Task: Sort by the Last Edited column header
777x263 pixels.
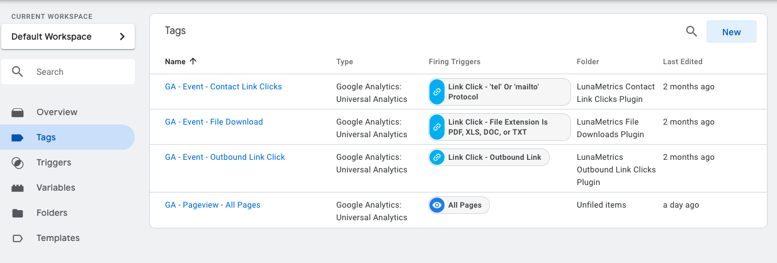Action: pos(683,62)
